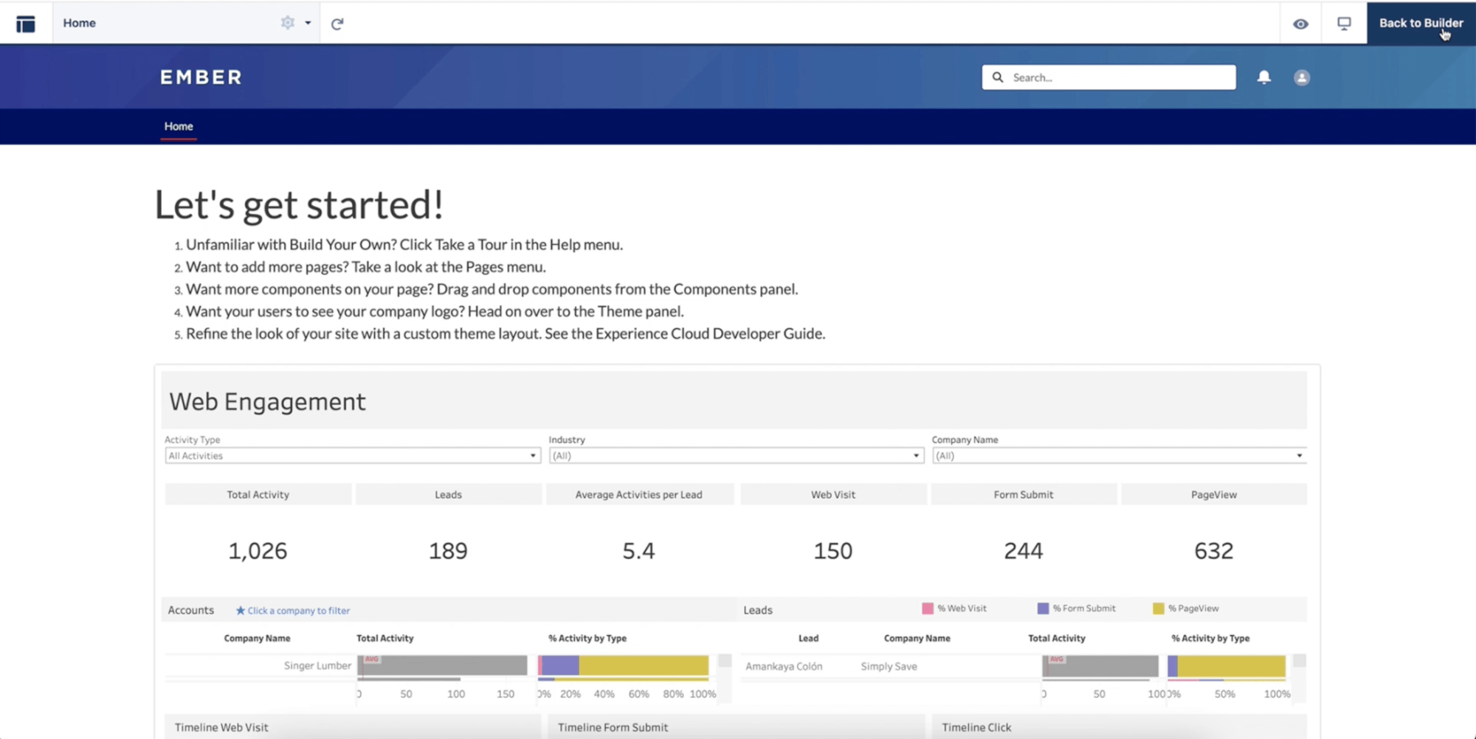Screen dimensions: 1476x739
Task: Click the desktop view mode icon
Action: (1344, 24)
